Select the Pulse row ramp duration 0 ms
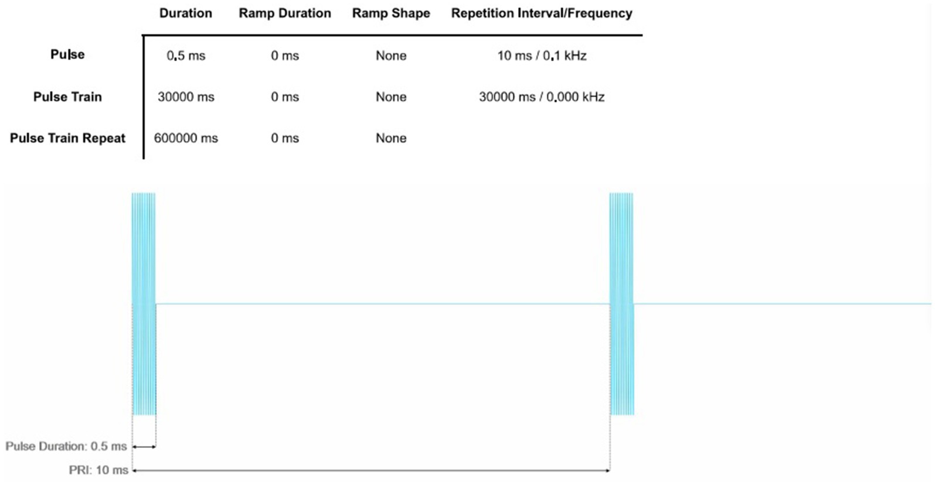 tap(285, 56)
